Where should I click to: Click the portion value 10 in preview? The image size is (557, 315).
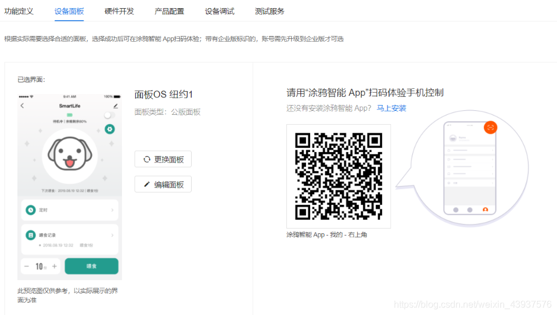click(x=39, y=266)
